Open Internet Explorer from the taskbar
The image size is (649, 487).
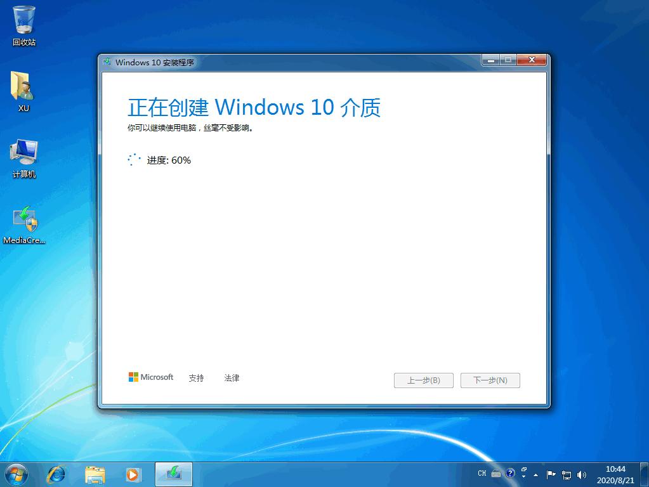56,474
